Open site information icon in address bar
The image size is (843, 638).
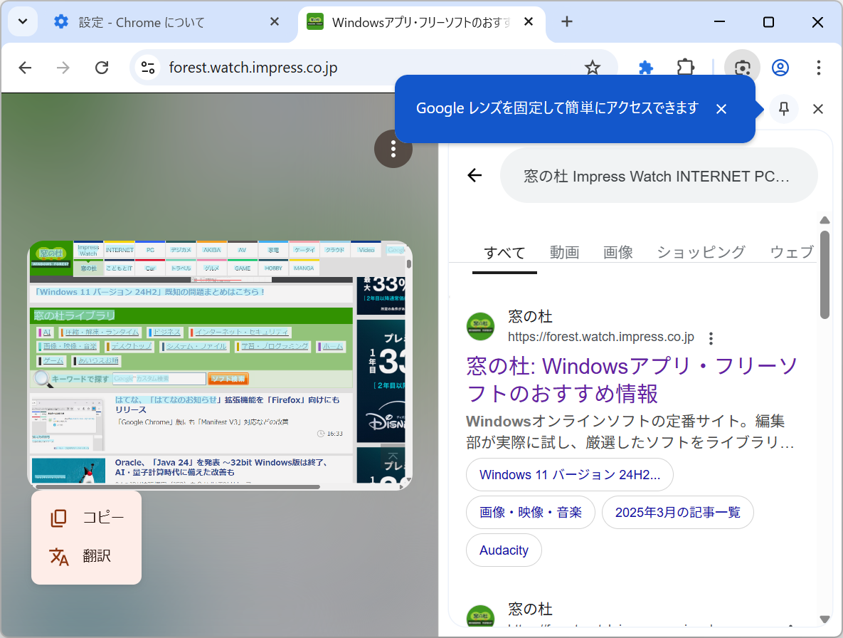[x=147, y=67]
